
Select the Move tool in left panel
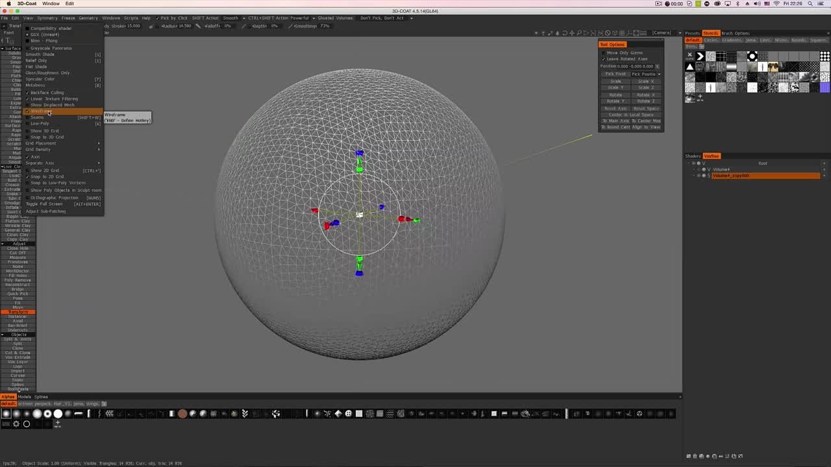coord(18,307)
